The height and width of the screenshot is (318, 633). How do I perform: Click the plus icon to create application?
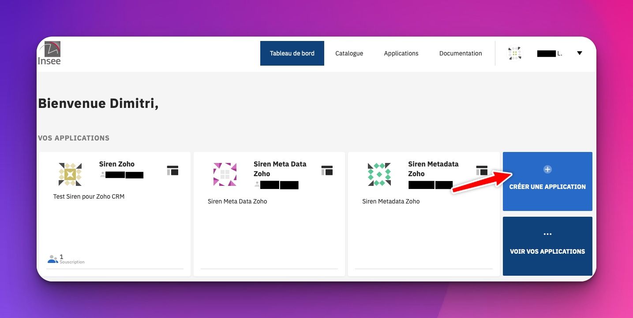point(547,169)
